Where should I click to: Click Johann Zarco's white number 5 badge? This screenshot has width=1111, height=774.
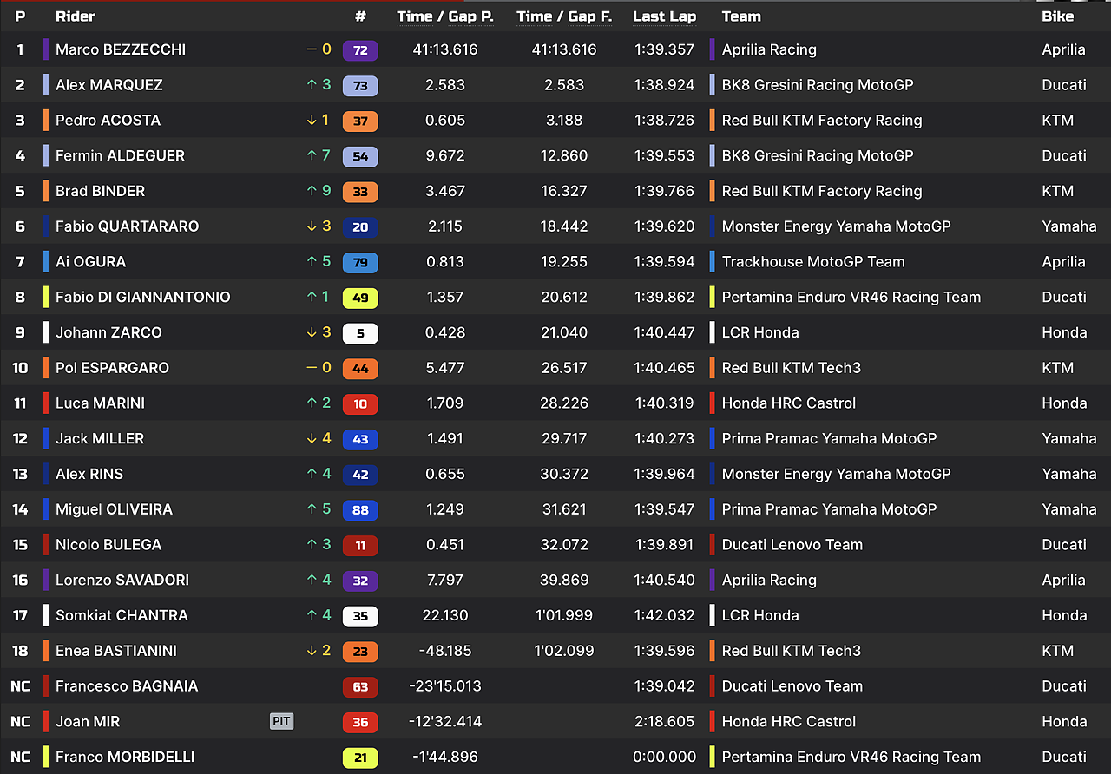point(360,333)
